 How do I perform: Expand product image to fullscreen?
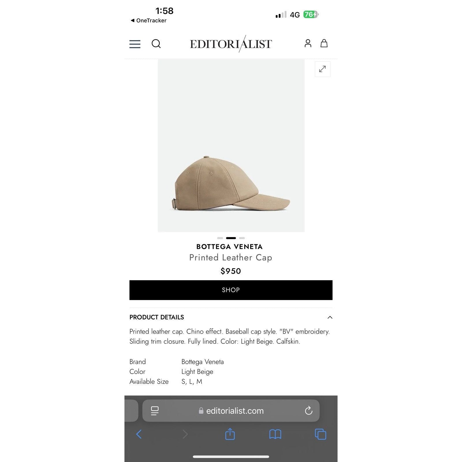323,69
